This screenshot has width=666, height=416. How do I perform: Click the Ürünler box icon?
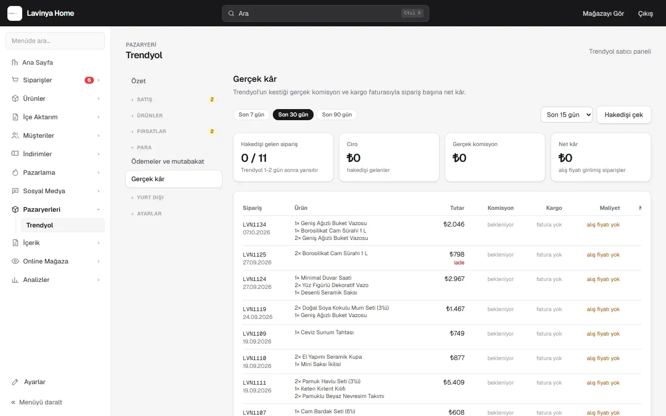15,98
